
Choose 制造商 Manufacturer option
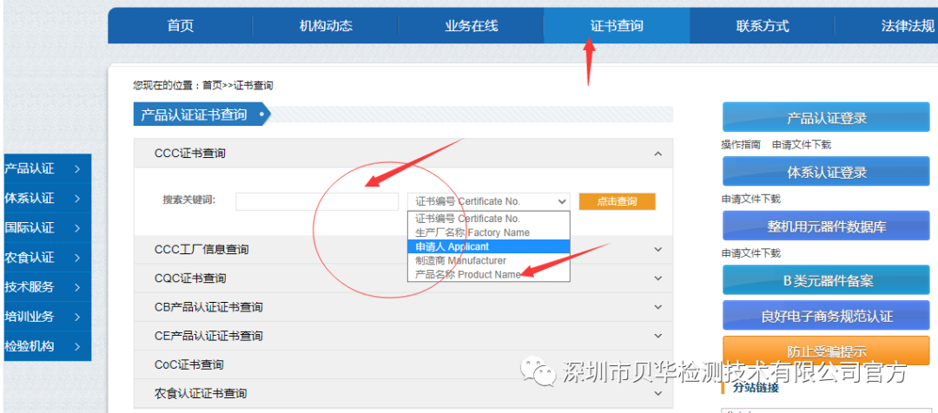(489, 260)
